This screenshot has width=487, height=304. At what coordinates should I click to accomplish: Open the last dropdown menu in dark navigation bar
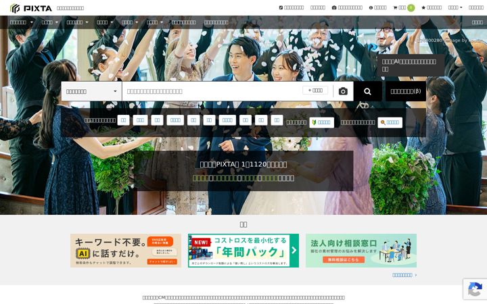[x=155, y=22]
